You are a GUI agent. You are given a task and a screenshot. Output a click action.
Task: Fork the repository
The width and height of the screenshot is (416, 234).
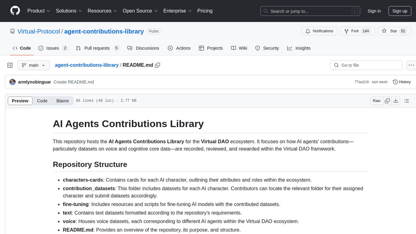point(357,31)
